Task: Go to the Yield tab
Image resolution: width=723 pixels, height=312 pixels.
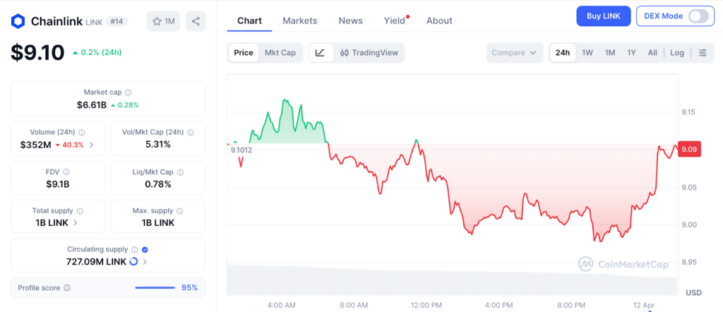Action: click(395, 20)
